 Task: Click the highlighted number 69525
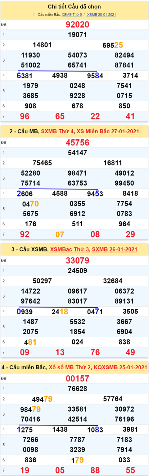[113, 45]
